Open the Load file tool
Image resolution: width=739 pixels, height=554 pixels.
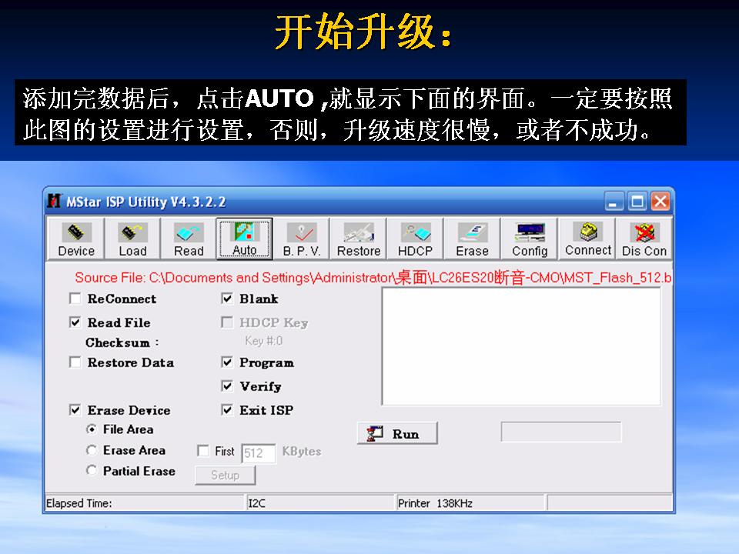coord(132,239)
